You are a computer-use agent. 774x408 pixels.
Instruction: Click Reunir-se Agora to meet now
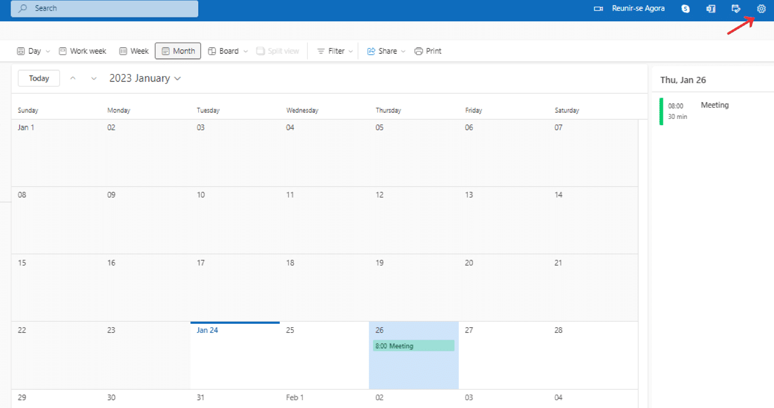[638, 8]
